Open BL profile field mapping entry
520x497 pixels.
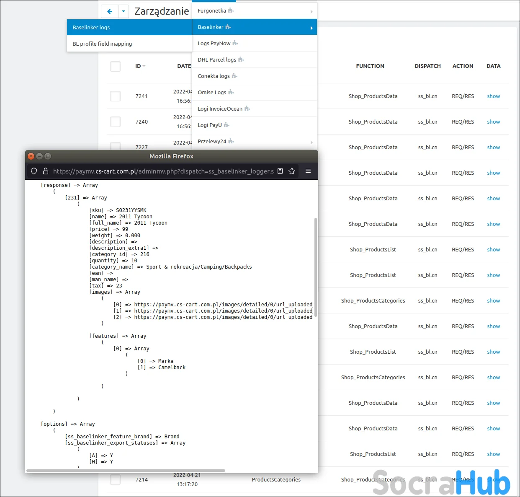pyautogui.click(x=129, y=44)
